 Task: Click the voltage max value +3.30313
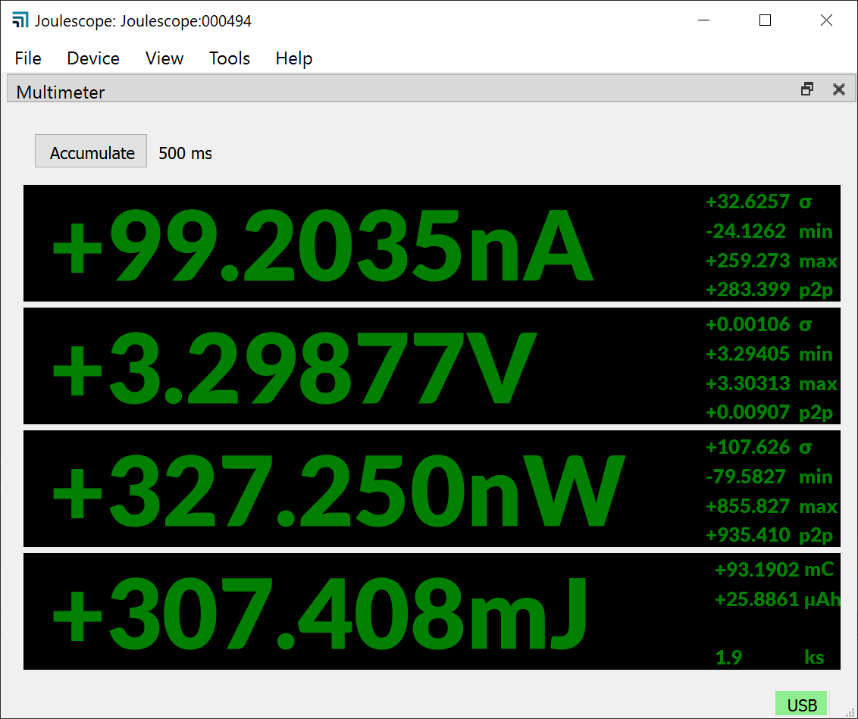click(x=747, y=383)
